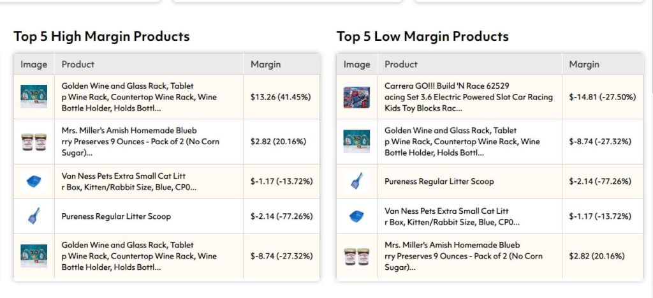
Task: Click the $13.26 (41.45%) margin value
Action: (280, 97)
